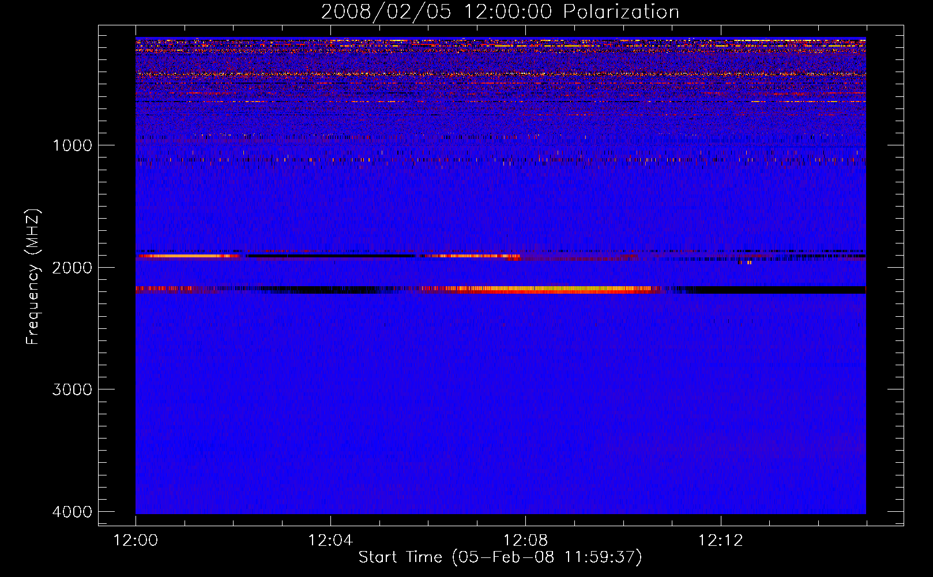Click the orange emission band near 1900 MHz at 12:01

pyautogui.click(x=187, y=256)
